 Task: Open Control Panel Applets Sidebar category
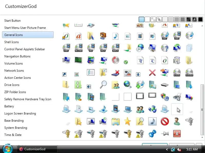point(28,49)
